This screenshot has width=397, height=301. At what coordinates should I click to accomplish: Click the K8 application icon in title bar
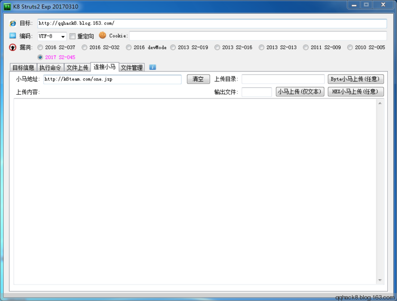coord(7,6)
